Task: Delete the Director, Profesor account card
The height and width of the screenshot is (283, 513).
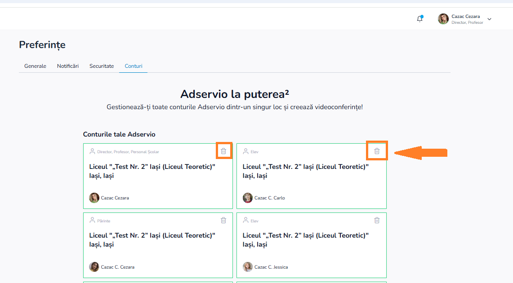Action: pyautogui.click(x=223, y=151)
